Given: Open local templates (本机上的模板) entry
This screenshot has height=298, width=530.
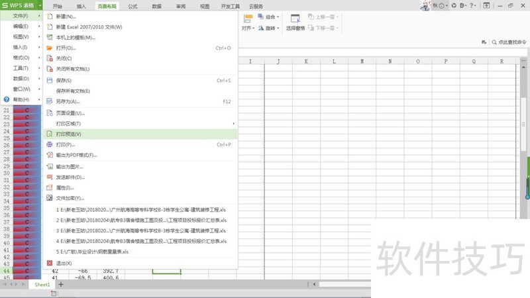Looking at the screenshot, I should pos(140,37).
